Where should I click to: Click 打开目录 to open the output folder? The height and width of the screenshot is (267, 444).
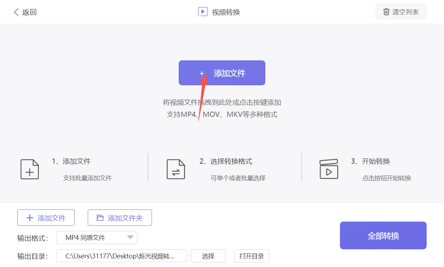(x=251, y=256)
